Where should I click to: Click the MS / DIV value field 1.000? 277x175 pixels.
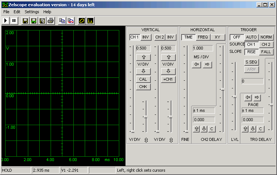203,48
